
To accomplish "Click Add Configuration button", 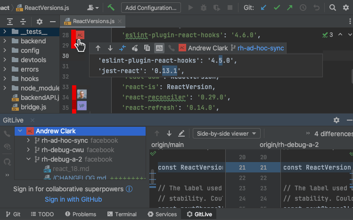I will (x=151, y=8).
